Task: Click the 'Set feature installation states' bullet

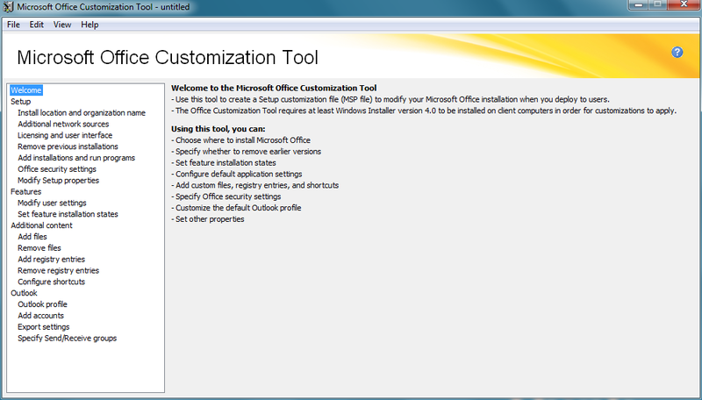Action: [224, 163]
